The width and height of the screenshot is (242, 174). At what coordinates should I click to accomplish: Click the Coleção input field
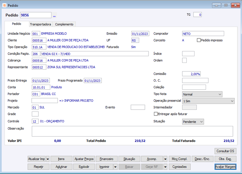[194, 87]
